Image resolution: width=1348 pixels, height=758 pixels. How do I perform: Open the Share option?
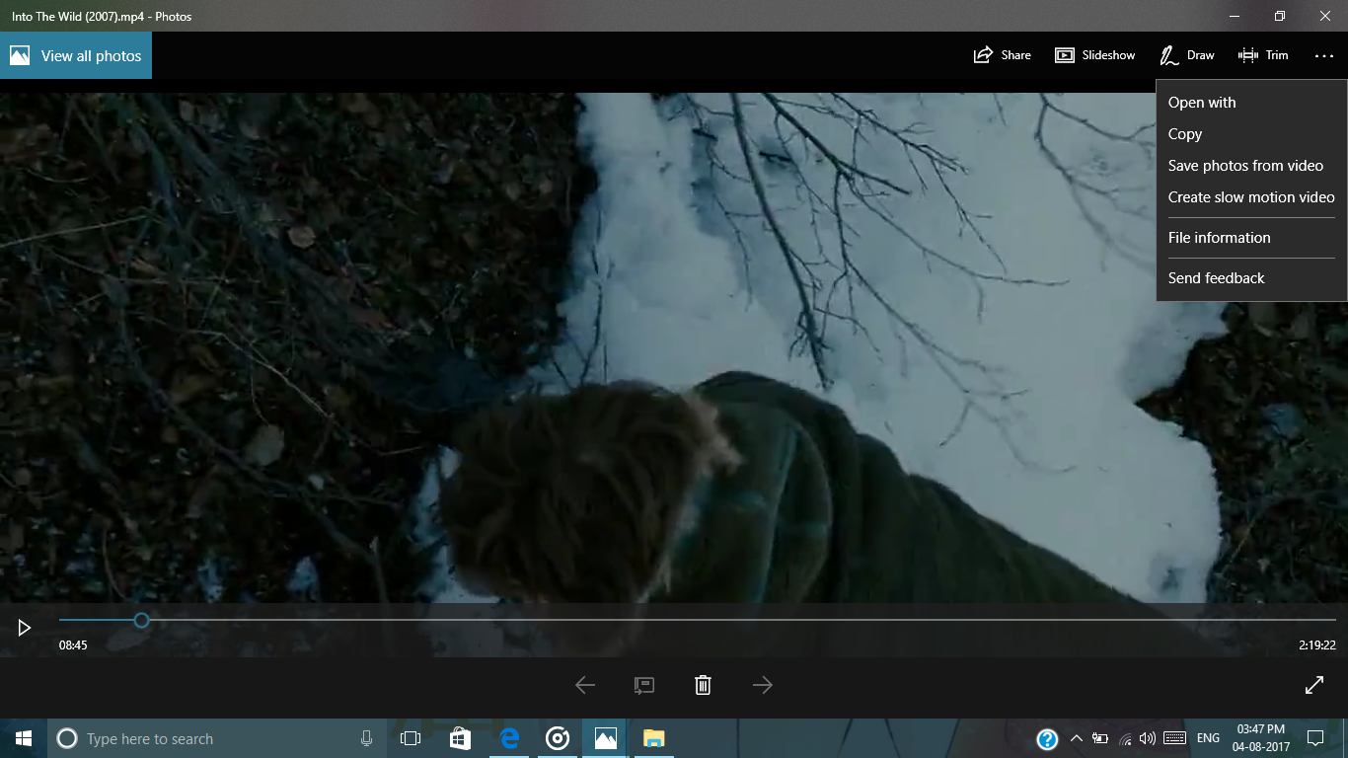tap(1002, 55)
